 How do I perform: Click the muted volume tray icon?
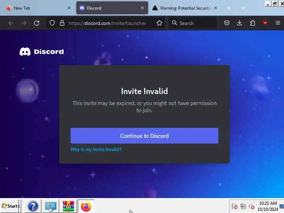point(252,207)
